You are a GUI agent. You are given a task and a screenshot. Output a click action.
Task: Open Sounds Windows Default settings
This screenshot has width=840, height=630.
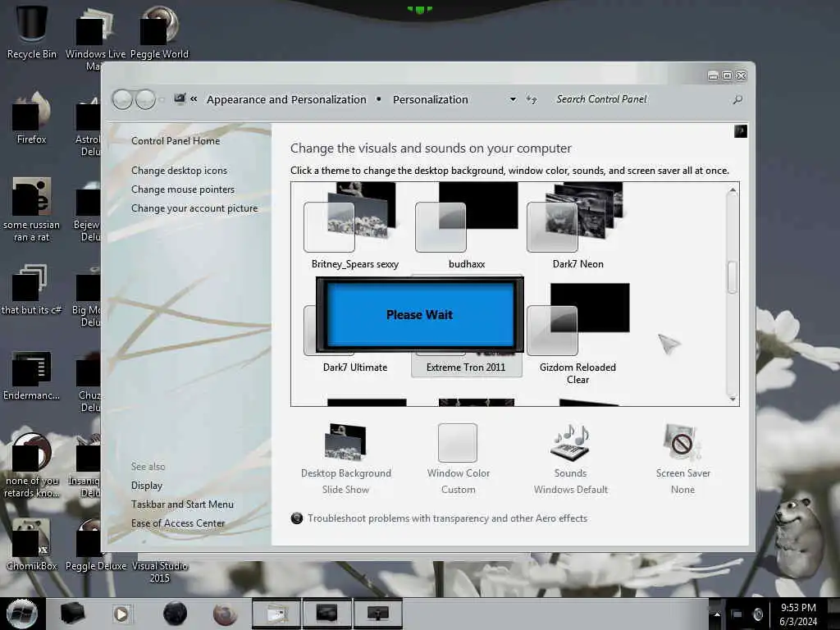571,459
